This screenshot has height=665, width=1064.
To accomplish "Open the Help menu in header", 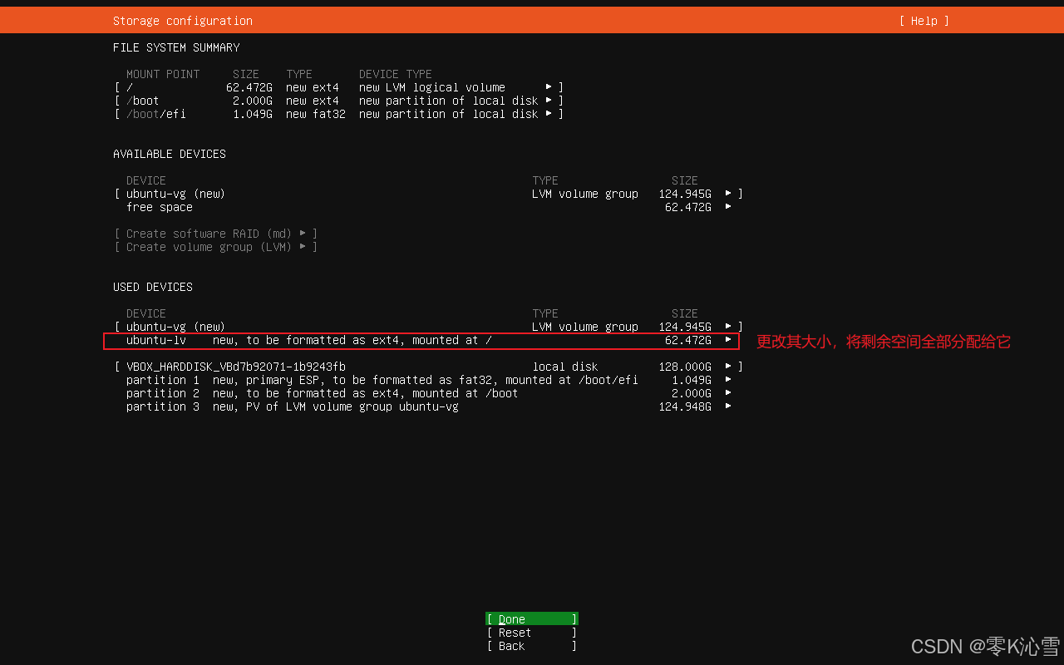I will pos(924,21).
